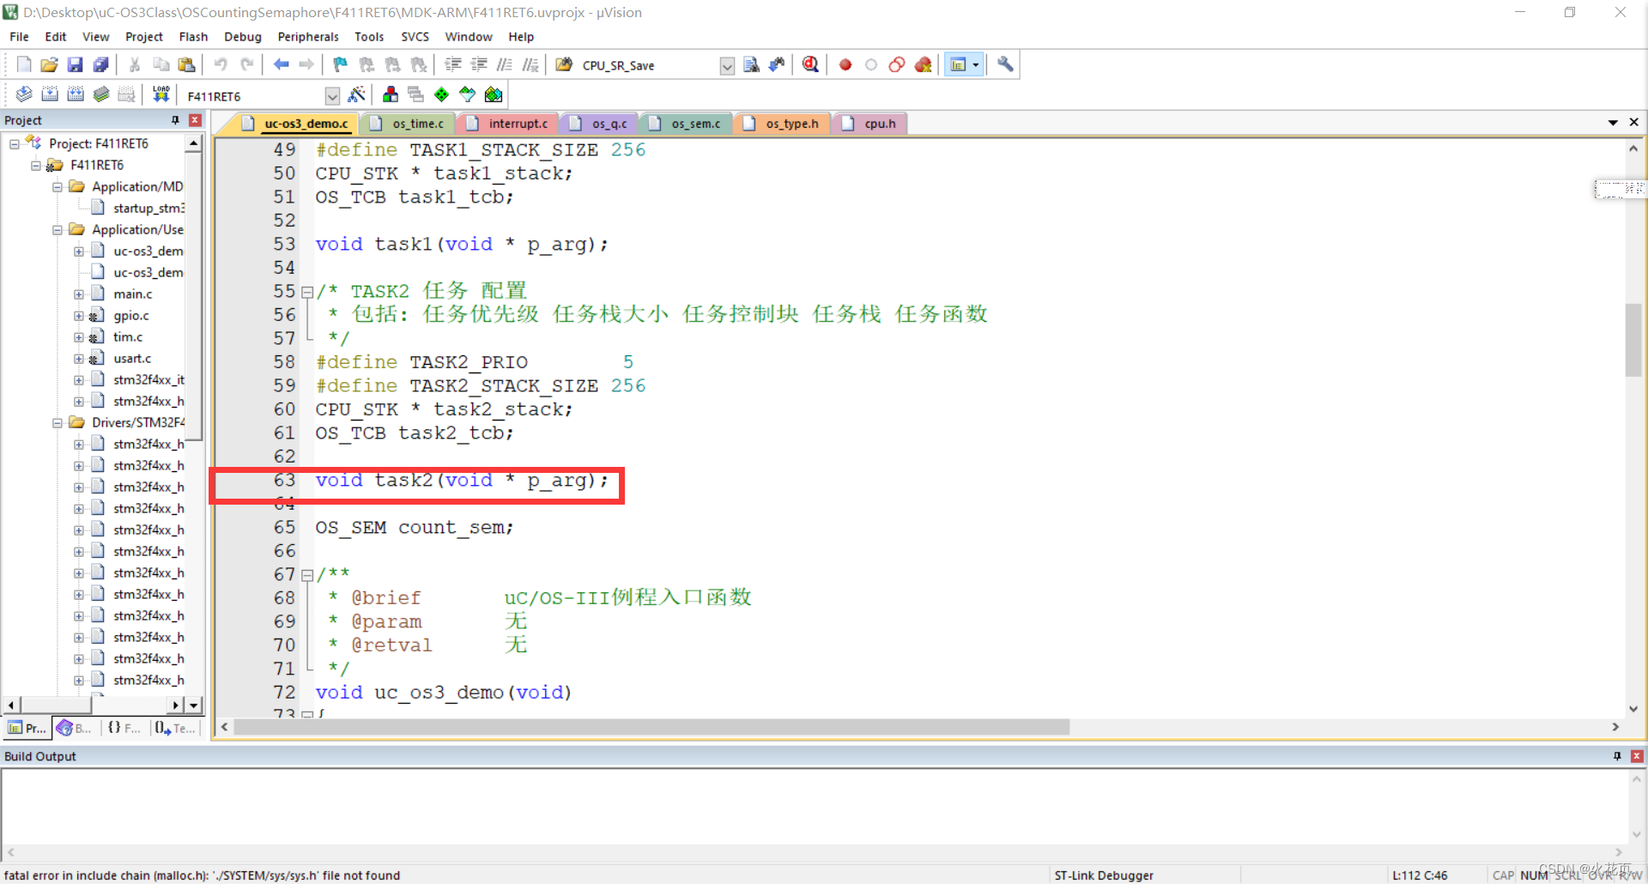Screen dimensions: 1648x884
Task: Collapse the Drivers/STM32F4 group folder
Action: tap(58, 423)
